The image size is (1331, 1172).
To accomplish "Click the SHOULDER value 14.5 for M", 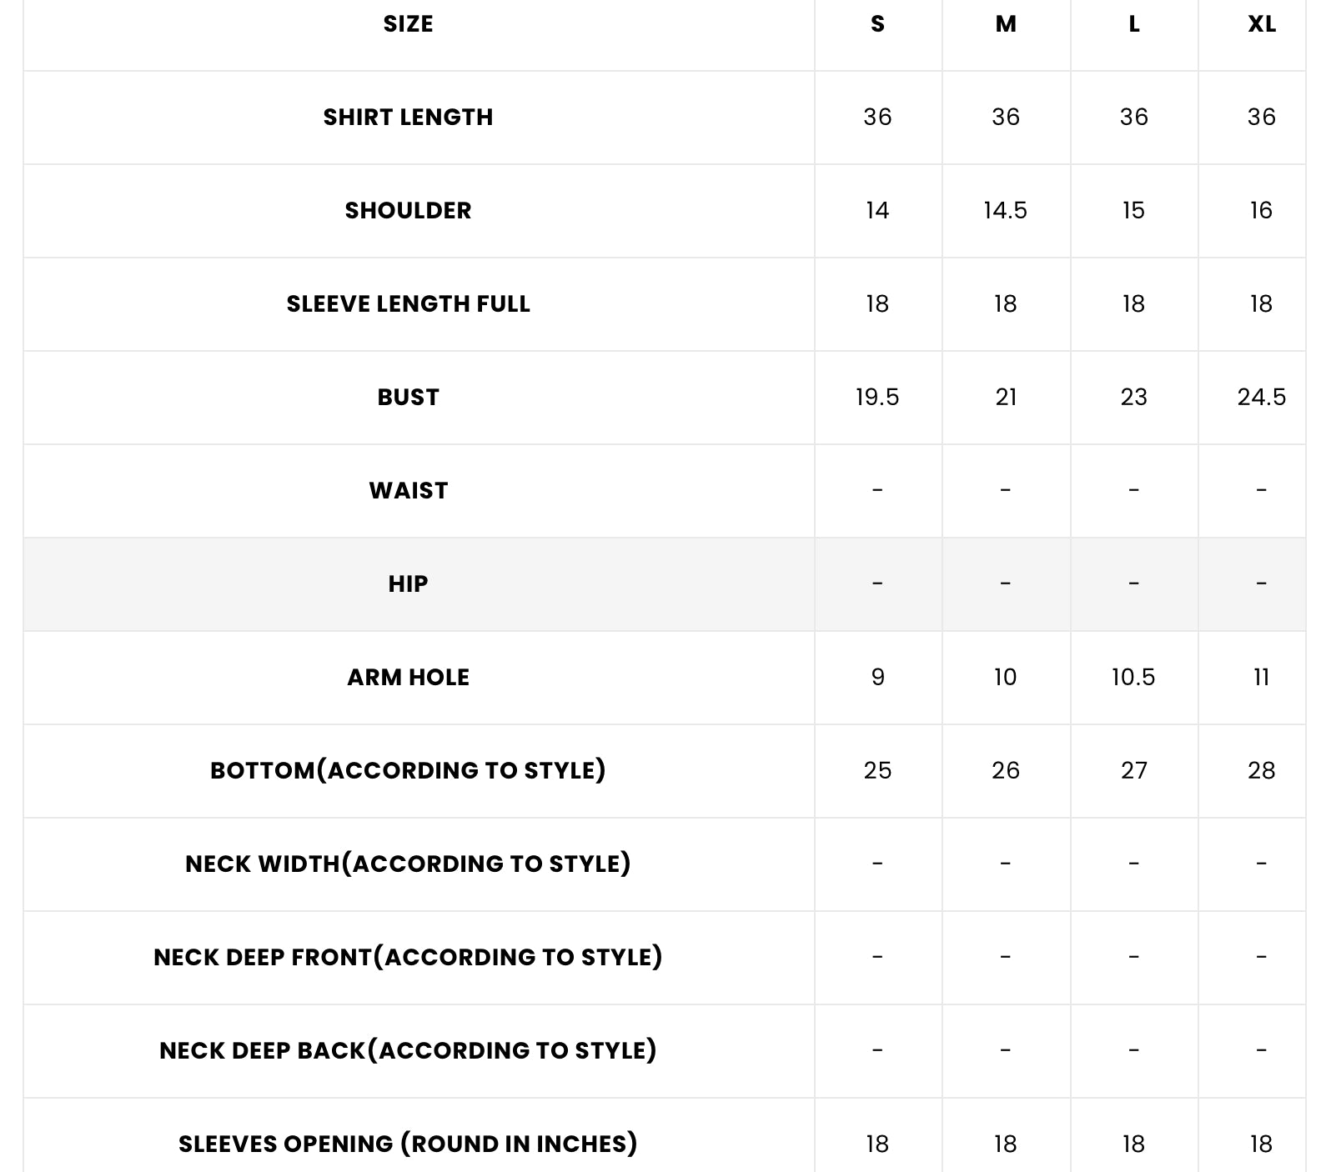I will tap(1006, 210).
